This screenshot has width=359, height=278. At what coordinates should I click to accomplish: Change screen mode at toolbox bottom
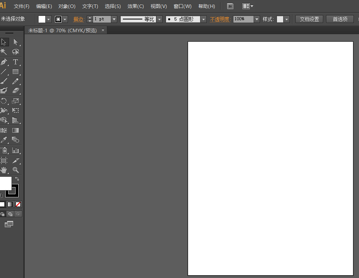point(9,224)
